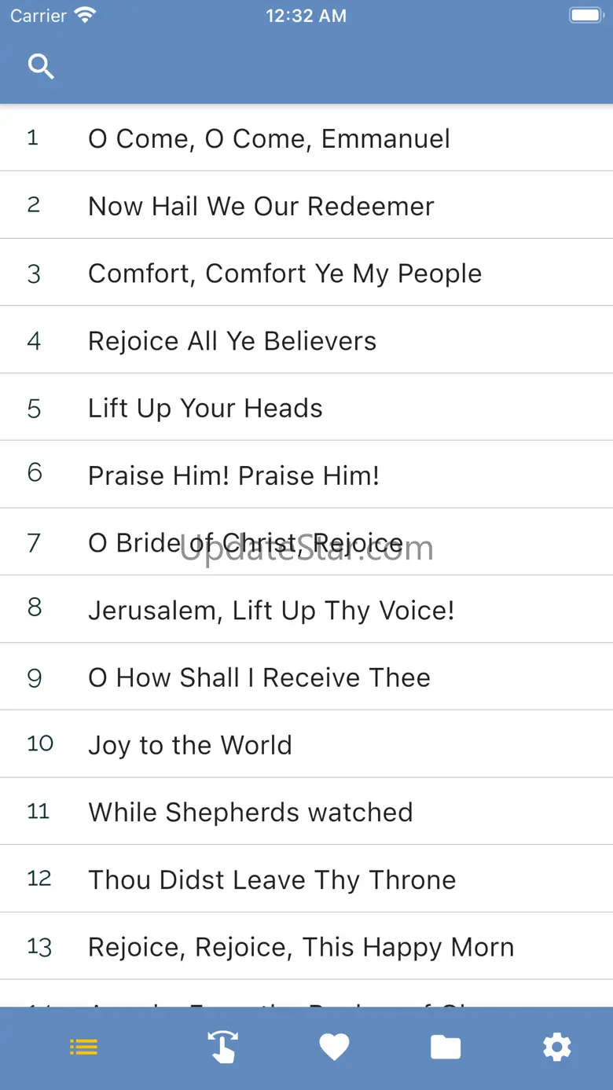This screenshot has width=613, height=1090.
Task: Open O How Shall I Receive Thee
Action: point(259,677)
